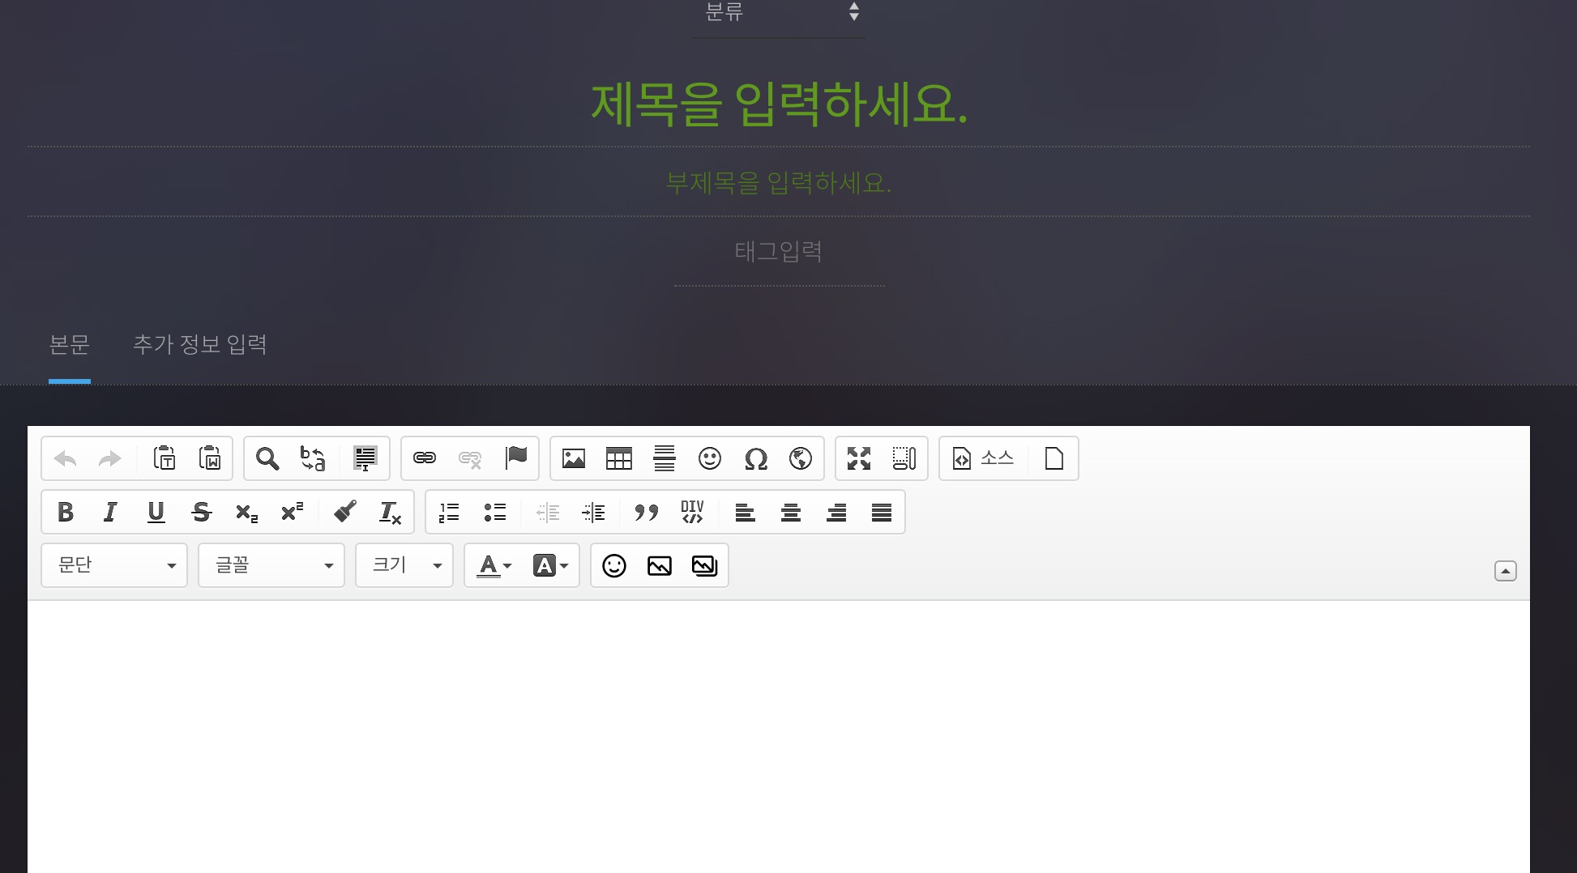The image size is (1577, 873).
Task: Center align the text
Action: (x=791, y=512)
